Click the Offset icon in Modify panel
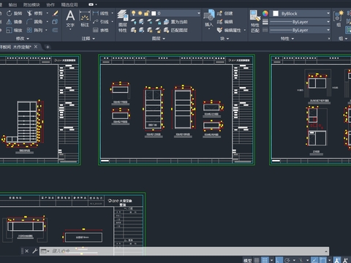 (55, 30)
